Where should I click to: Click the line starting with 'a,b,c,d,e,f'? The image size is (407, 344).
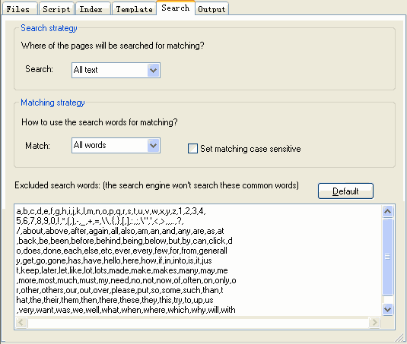pyautogui.click(x=111, y=211)
